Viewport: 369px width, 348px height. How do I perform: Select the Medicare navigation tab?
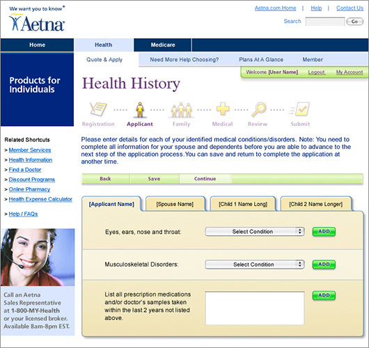pos(163,45)
